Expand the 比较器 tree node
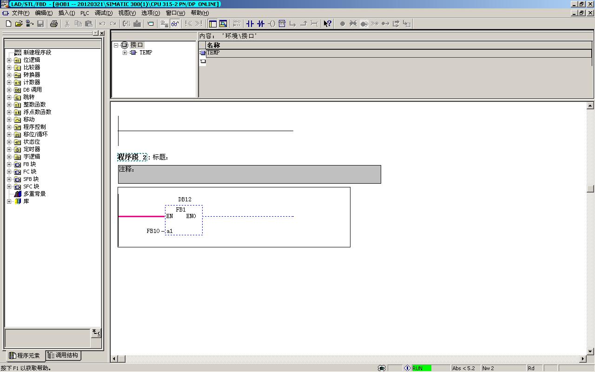 9,67
